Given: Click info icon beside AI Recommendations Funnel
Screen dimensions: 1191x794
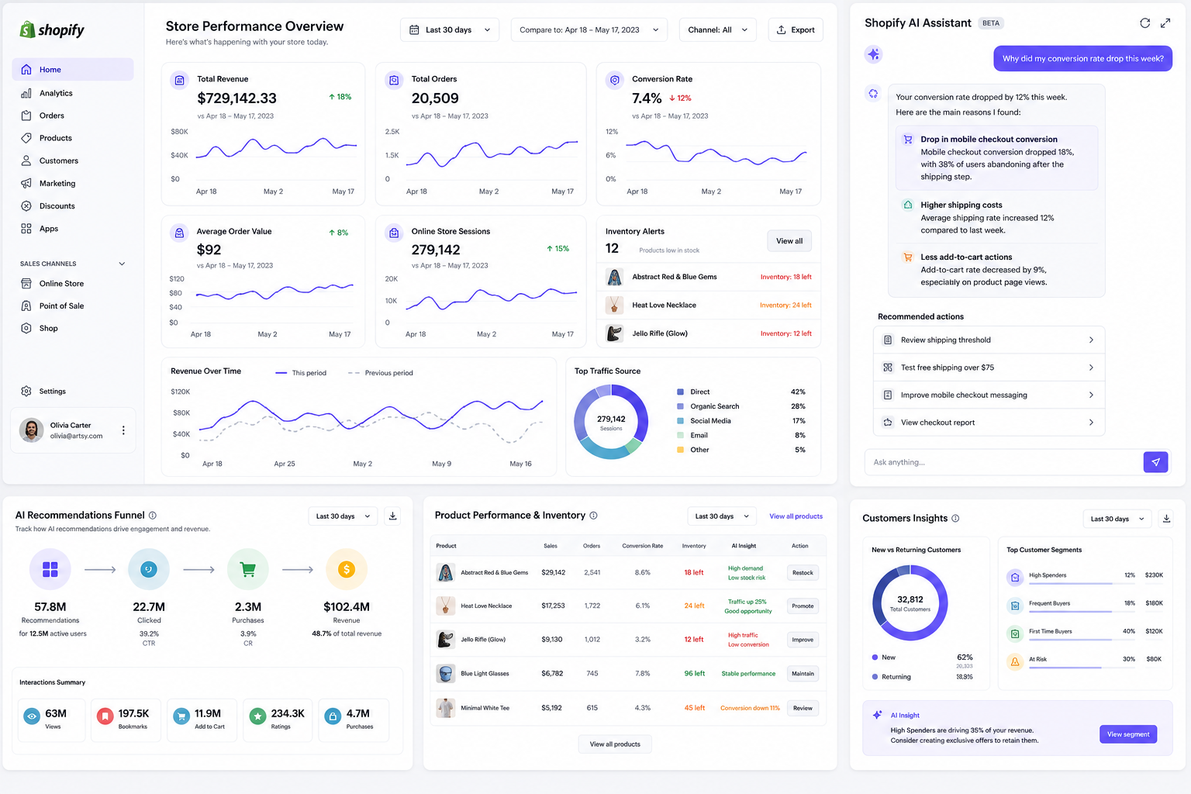Looking at the screenshot, I should 153,516.
